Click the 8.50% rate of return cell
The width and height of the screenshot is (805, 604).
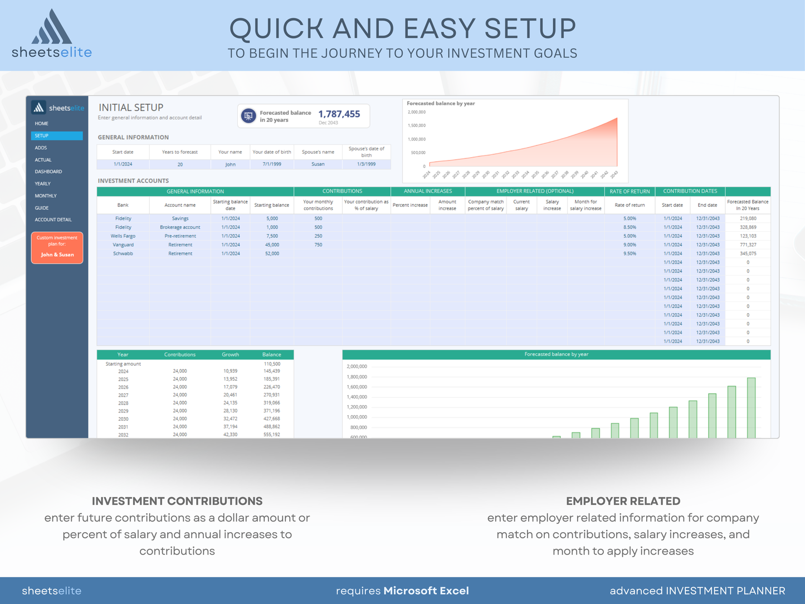630,227
